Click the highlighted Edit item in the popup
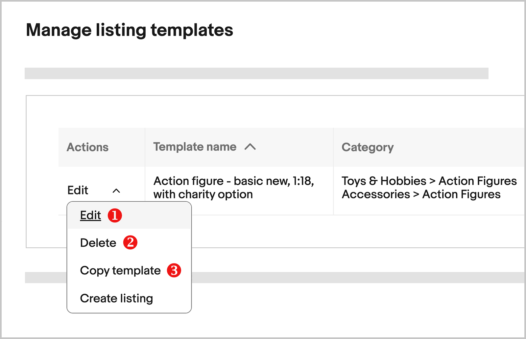526x339 pixels. click(90, 215)
